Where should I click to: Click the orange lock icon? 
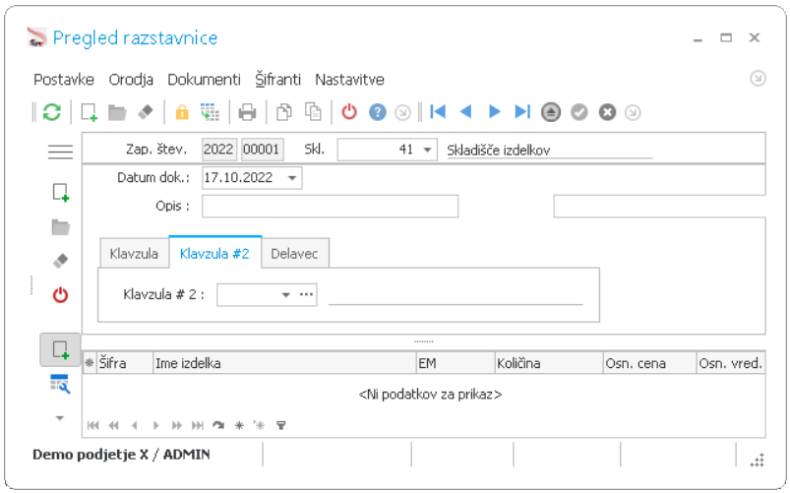[182, 112]
